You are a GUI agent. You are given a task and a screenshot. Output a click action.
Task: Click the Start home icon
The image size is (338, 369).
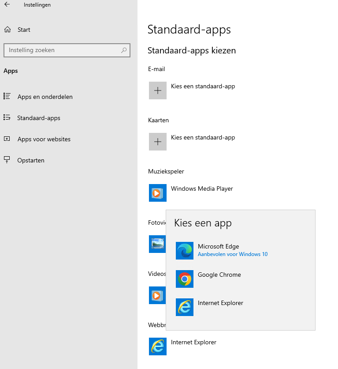pos(7,30)
